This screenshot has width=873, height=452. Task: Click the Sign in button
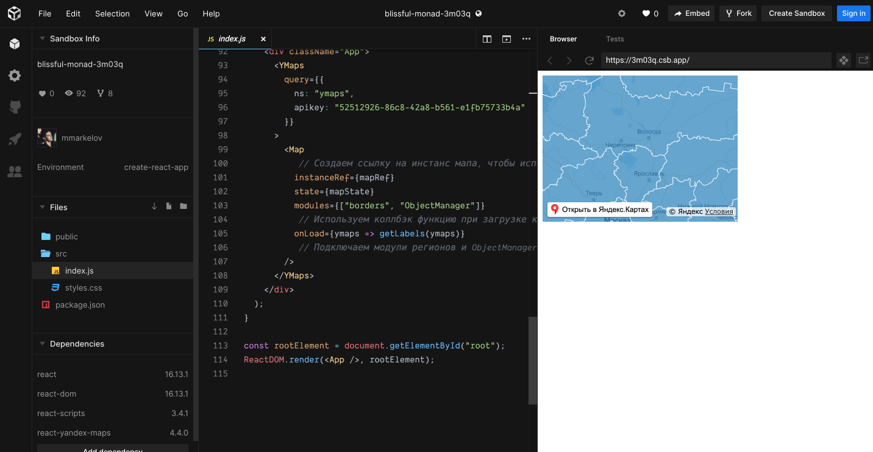click(853, 13)
